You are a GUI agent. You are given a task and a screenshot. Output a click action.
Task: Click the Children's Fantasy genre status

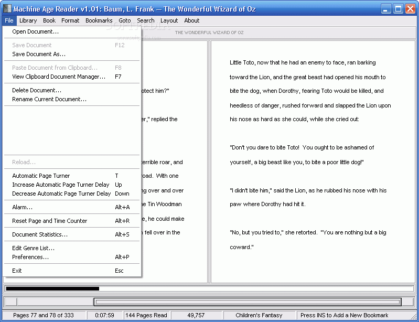point(259,315)
